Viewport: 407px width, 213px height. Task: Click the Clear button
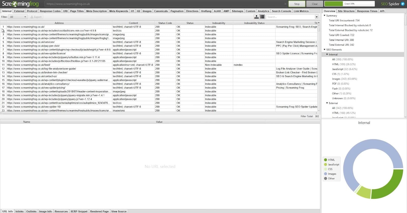click(x=315, y=4)
